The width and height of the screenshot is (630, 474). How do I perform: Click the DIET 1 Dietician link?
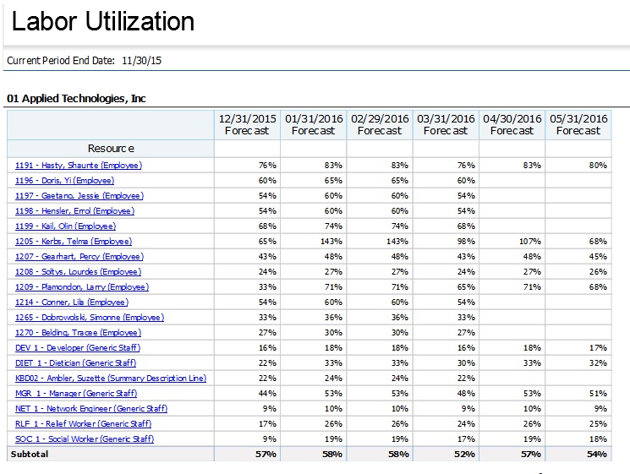coord(76,363)
